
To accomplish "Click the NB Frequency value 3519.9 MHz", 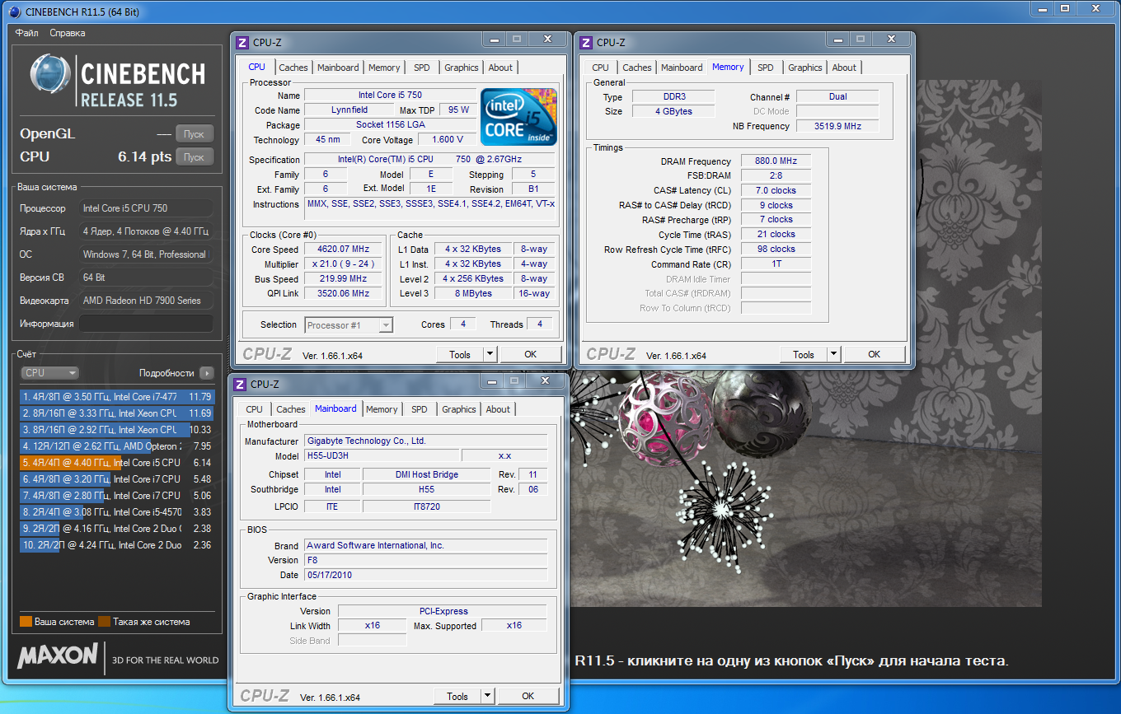I will point(837,126).
